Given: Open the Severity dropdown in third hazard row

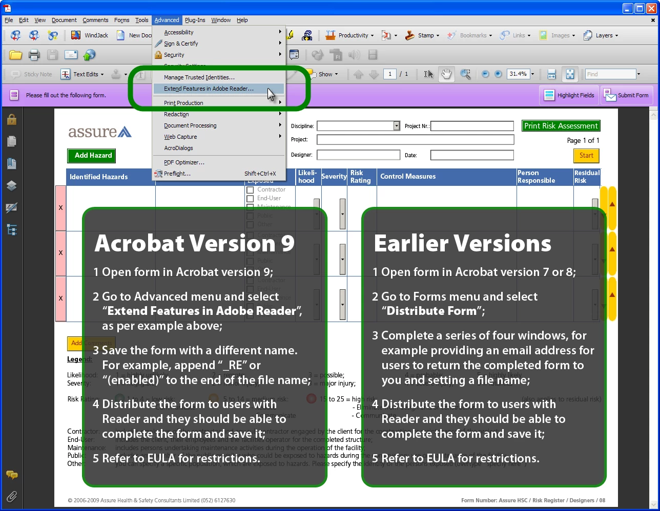Looking at the screenshot, I should (x=342, y=304).
